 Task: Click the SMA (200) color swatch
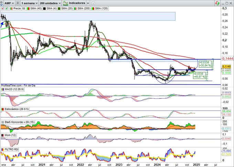coord(75,9)
